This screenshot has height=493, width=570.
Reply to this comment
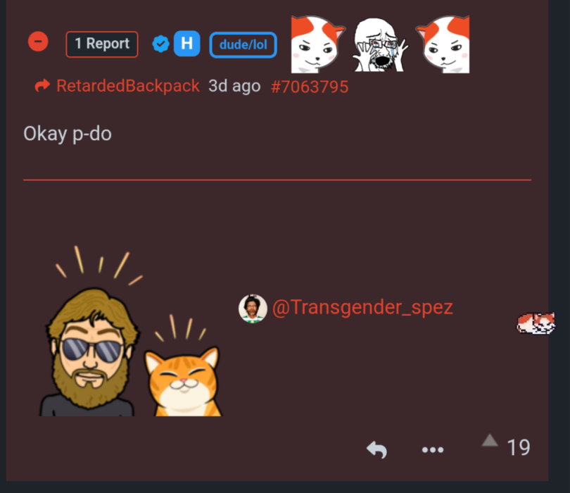pyautogui.click(x=376, y=450)
